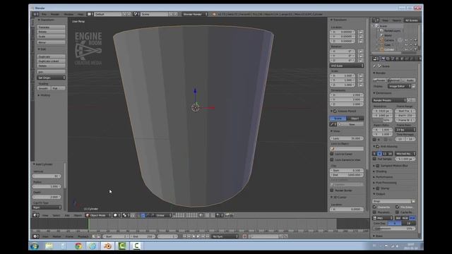Open the viewport shading selector icon

pos(116,215)
